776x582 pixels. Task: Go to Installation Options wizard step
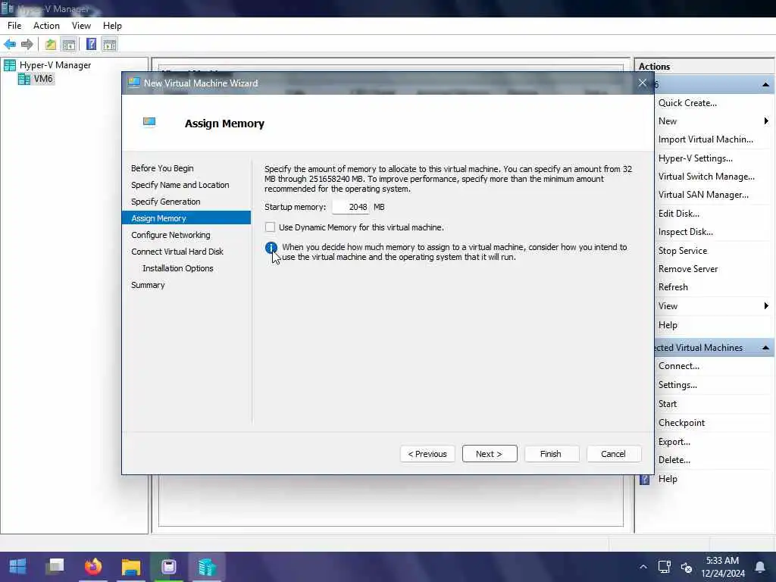point(177,268)
